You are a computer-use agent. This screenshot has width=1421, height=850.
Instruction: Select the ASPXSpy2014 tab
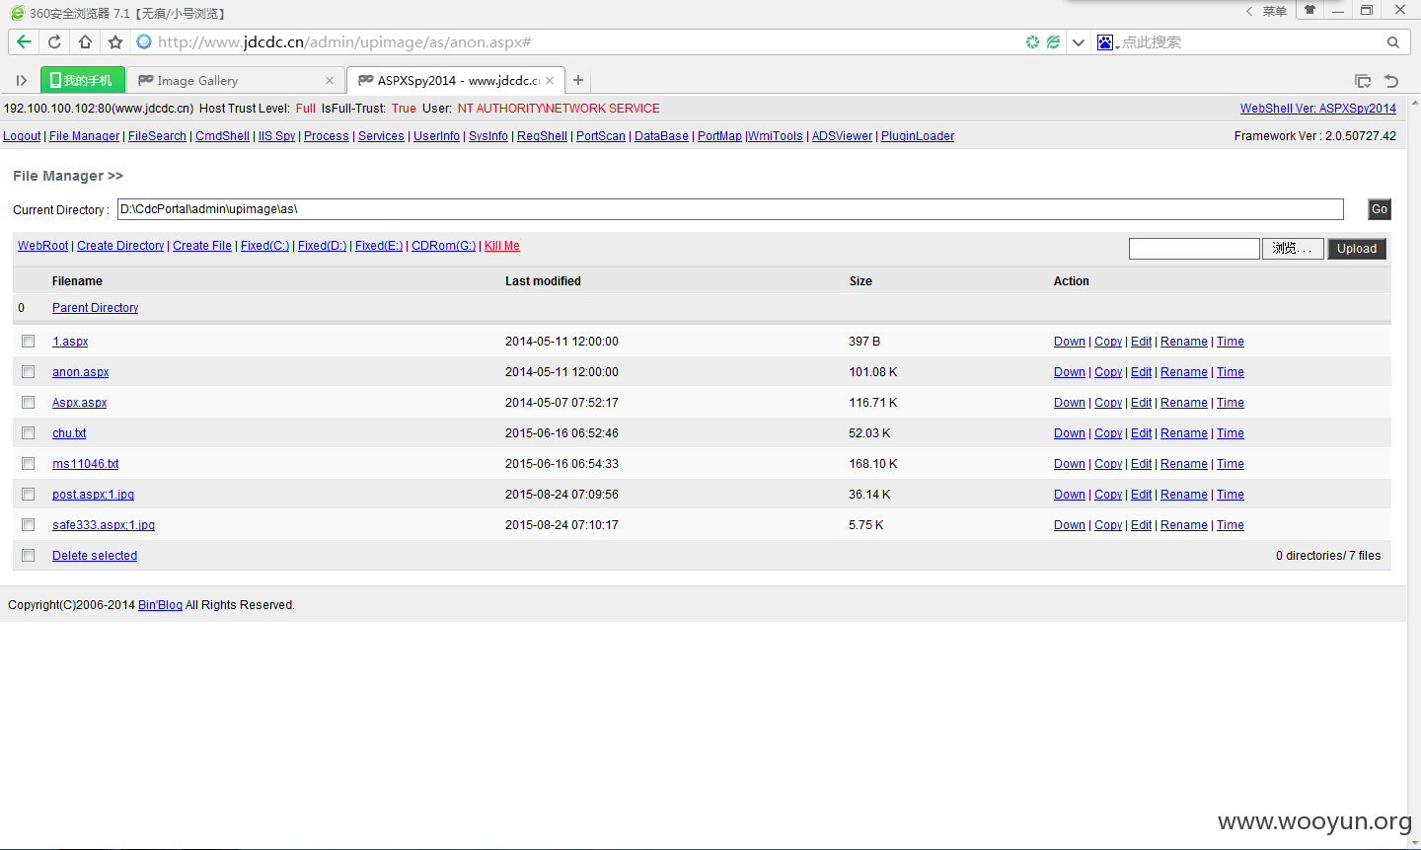pos(456,80)
